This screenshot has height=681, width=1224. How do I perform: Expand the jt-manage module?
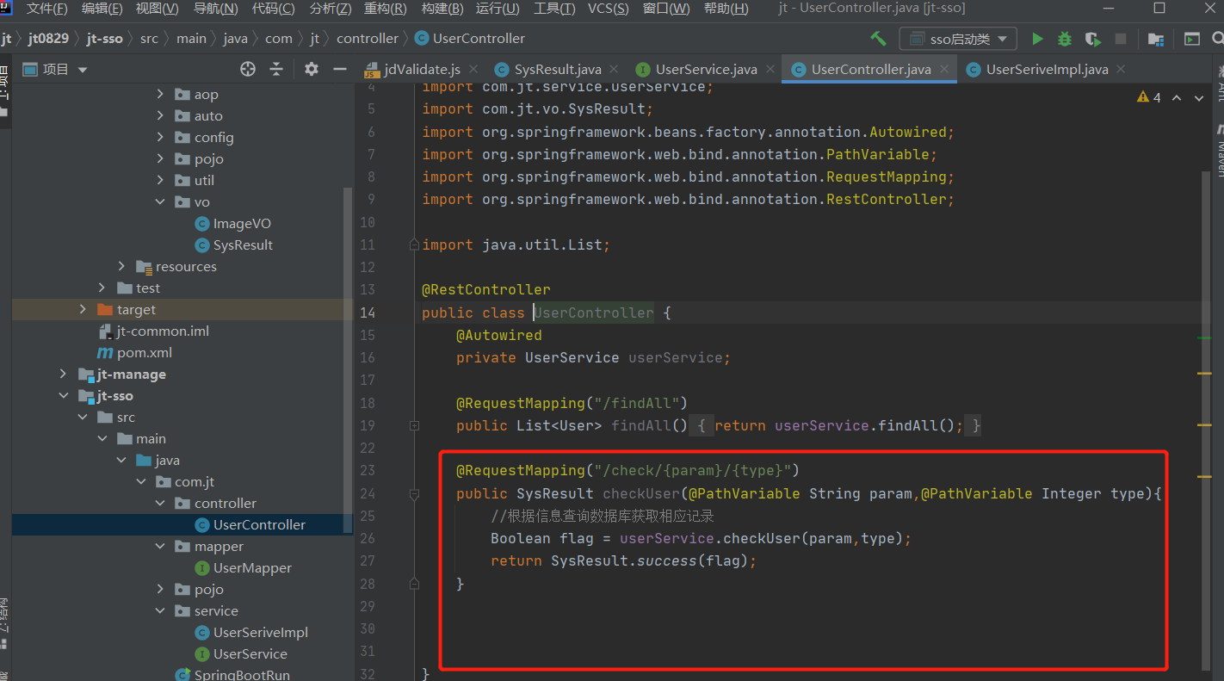pos(63,374)
